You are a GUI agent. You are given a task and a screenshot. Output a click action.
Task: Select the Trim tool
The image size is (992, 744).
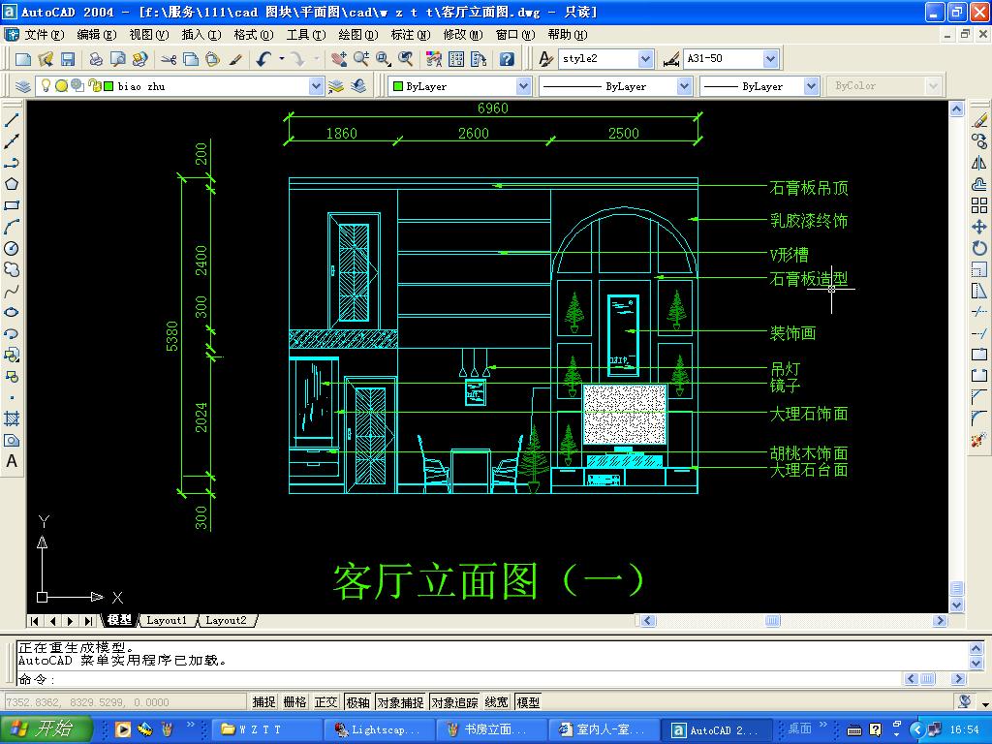[x=979, y=313]
